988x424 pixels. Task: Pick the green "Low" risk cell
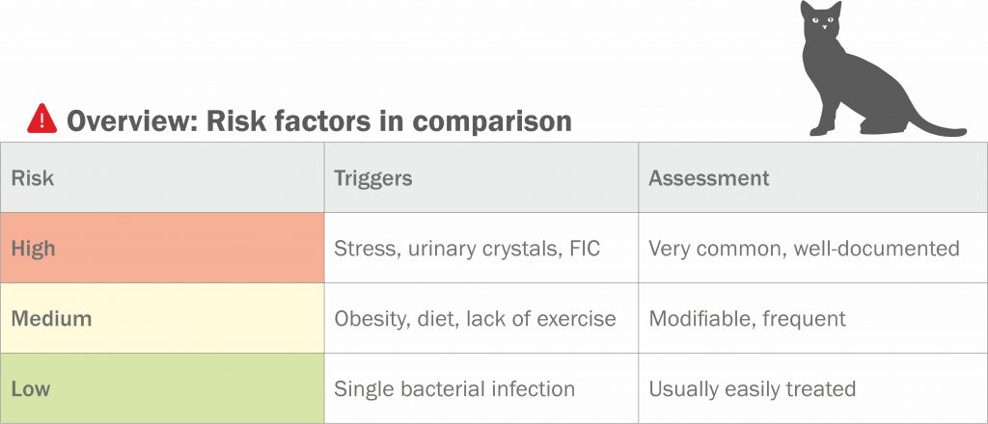coord(162,388)
